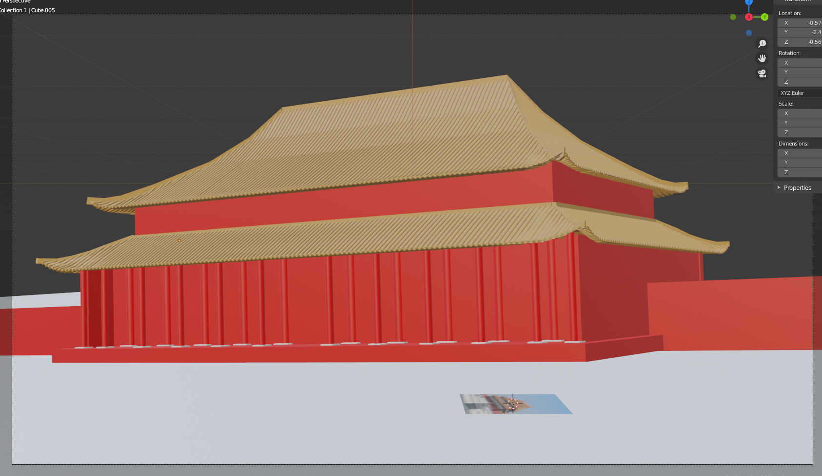The width and height of the screenshot is (822, 476).
Task: Click the reference photo plane on the ground
Action: coord(536,405)
